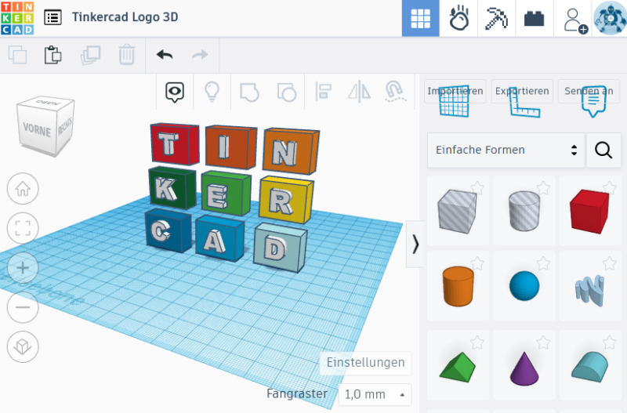
Task: Click the Tinkercad logo
Action: [17, 18]
